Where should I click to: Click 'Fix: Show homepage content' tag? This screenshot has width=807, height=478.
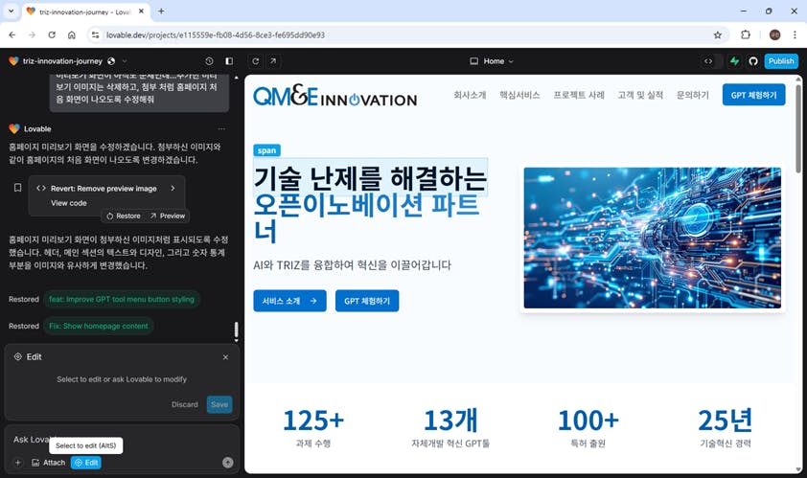(x=99, y=326)
